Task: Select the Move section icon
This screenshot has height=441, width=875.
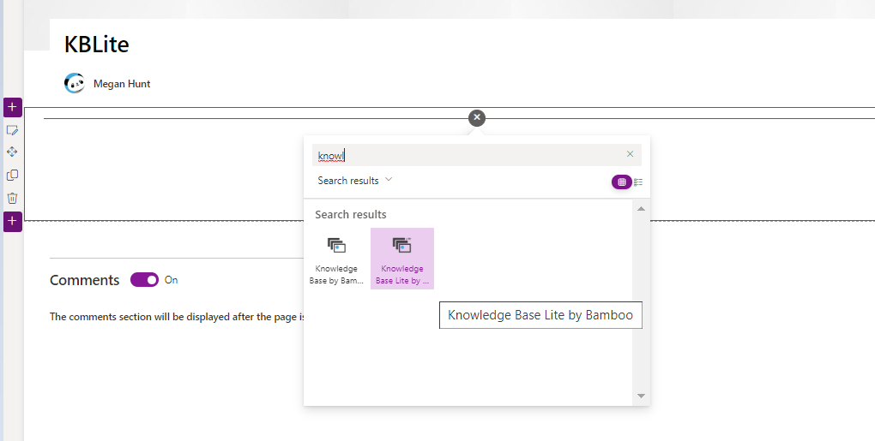Action: pos(12,152)
